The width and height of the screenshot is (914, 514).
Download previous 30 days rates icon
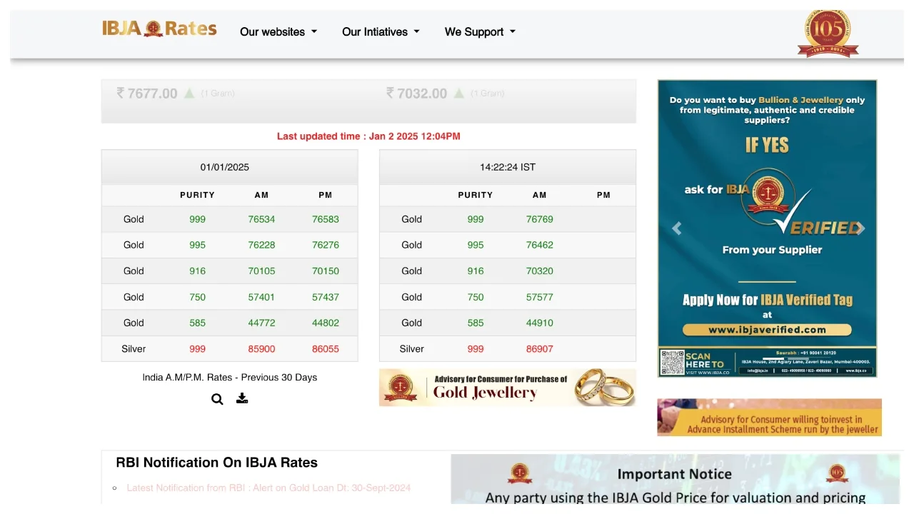click(242, 398)
